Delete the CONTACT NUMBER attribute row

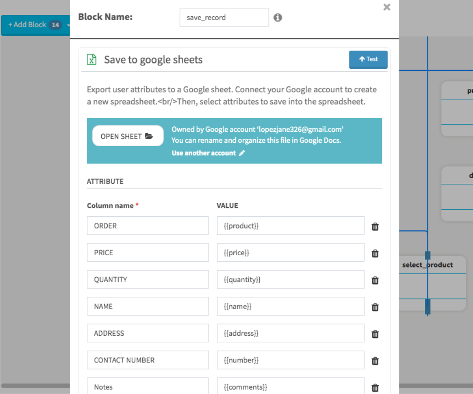[375, 361]
